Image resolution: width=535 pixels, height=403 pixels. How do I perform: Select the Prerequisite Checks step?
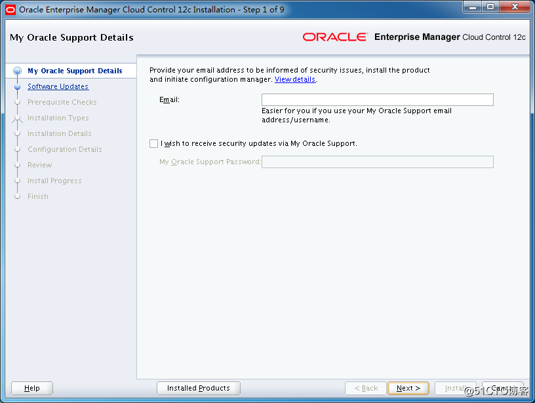(x=62, y=102)
